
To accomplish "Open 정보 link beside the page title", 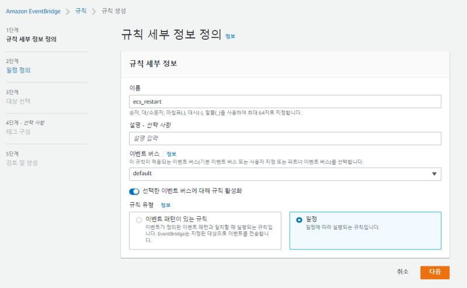I will point(231,36).
